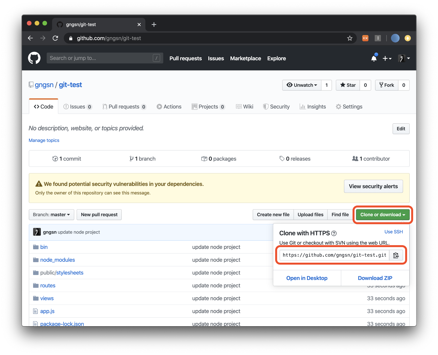
Task: Open 0 releases
Action: click(x=295, y=159)
